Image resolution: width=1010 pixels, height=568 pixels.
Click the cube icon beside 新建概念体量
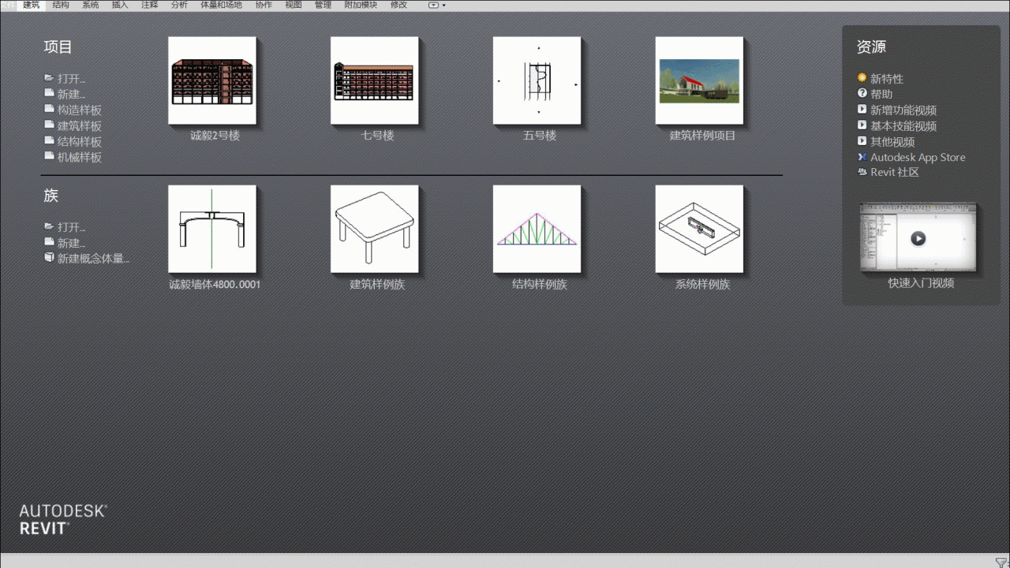49,257
